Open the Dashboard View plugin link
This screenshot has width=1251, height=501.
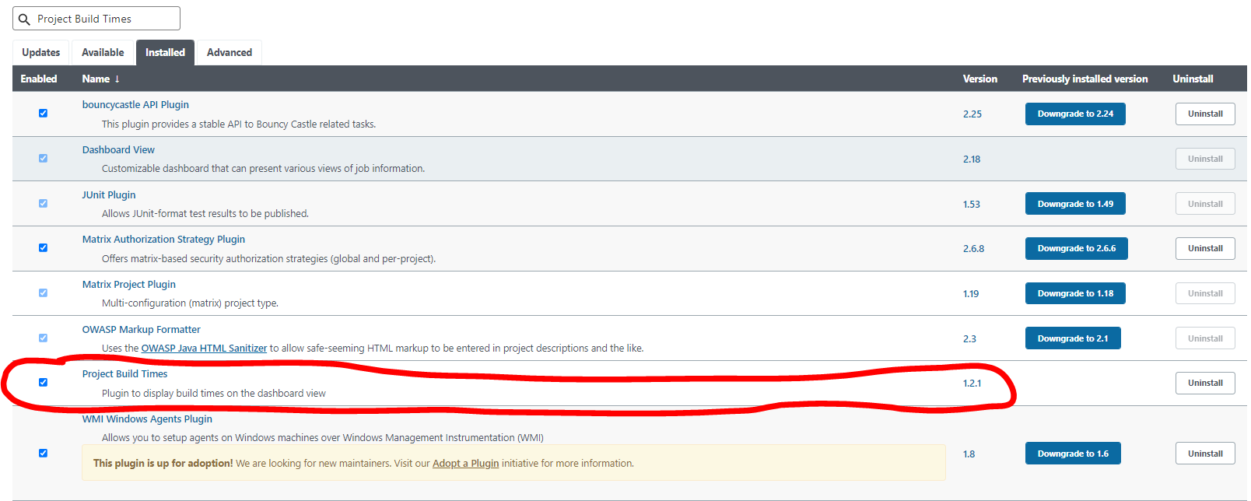point(118,149)
